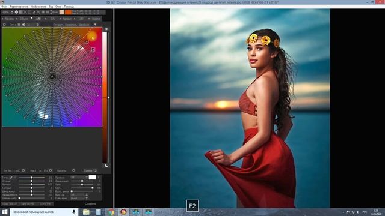Screen dimensions: 385x216
Task: Toggle the square marker before Каналы tab
Action: [x=2, y=19]
